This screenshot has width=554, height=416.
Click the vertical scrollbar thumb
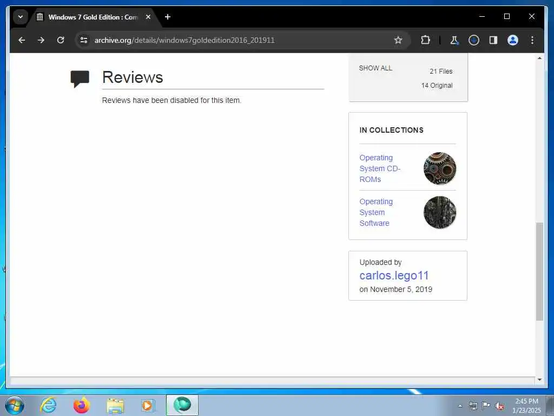coord(539,271)
